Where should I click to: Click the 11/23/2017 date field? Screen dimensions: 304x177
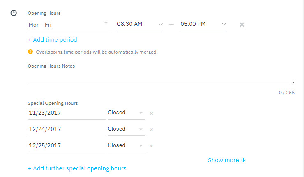[x=67, y=113]
